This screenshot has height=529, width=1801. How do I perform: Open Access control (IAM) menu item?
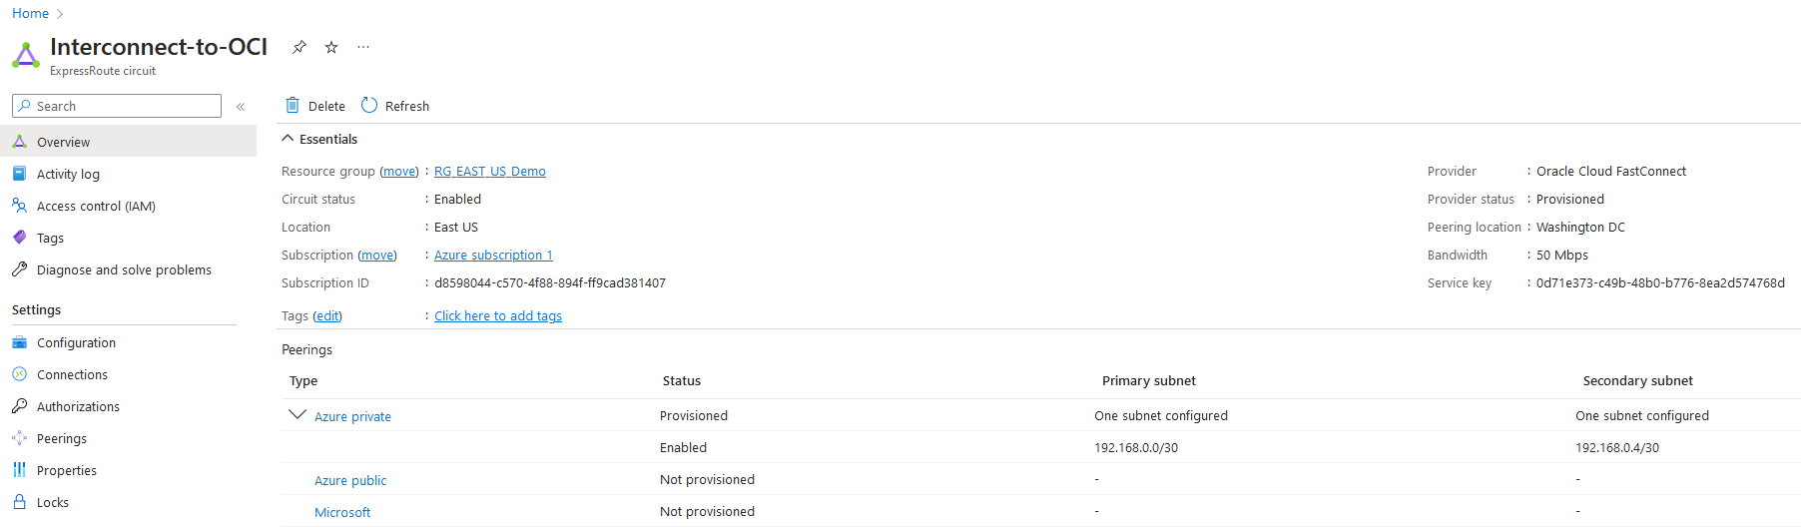96,206
